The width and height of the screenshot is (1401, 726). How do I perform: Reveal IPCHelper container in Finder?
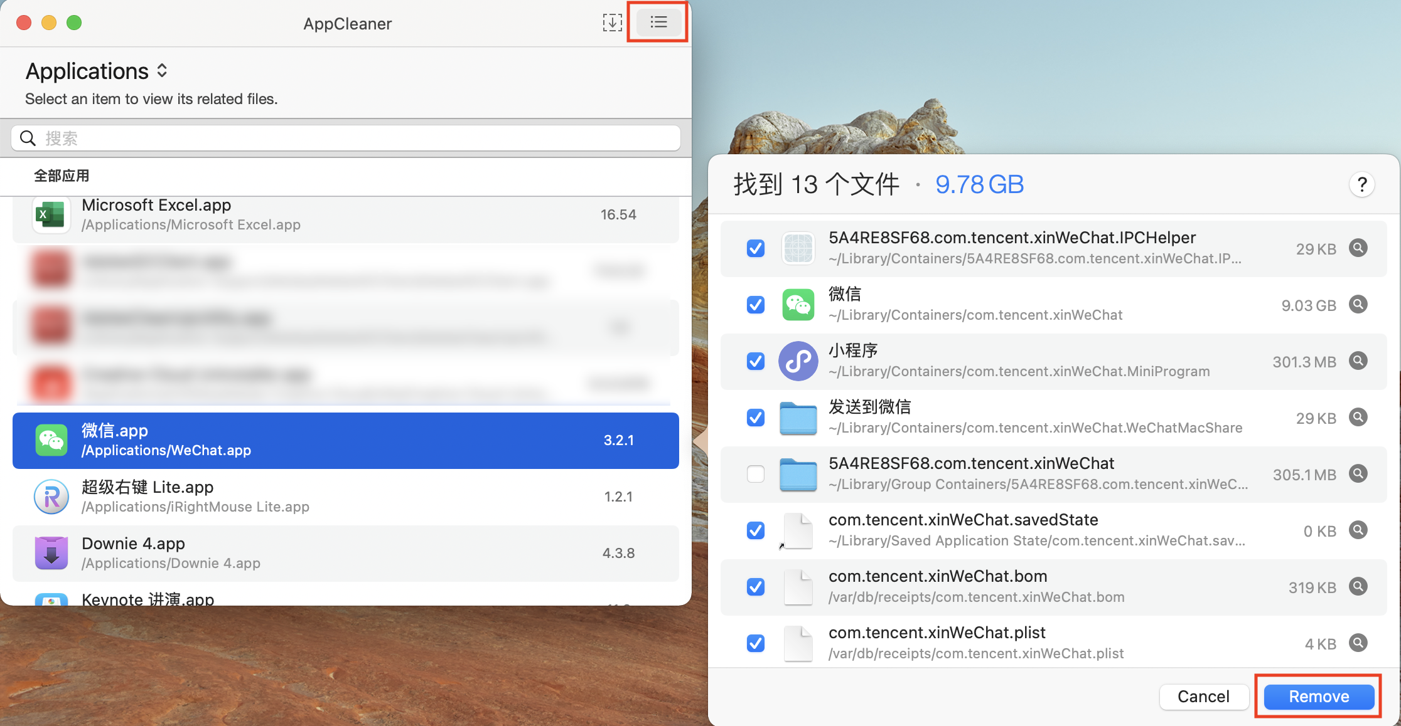[1358, 248]
